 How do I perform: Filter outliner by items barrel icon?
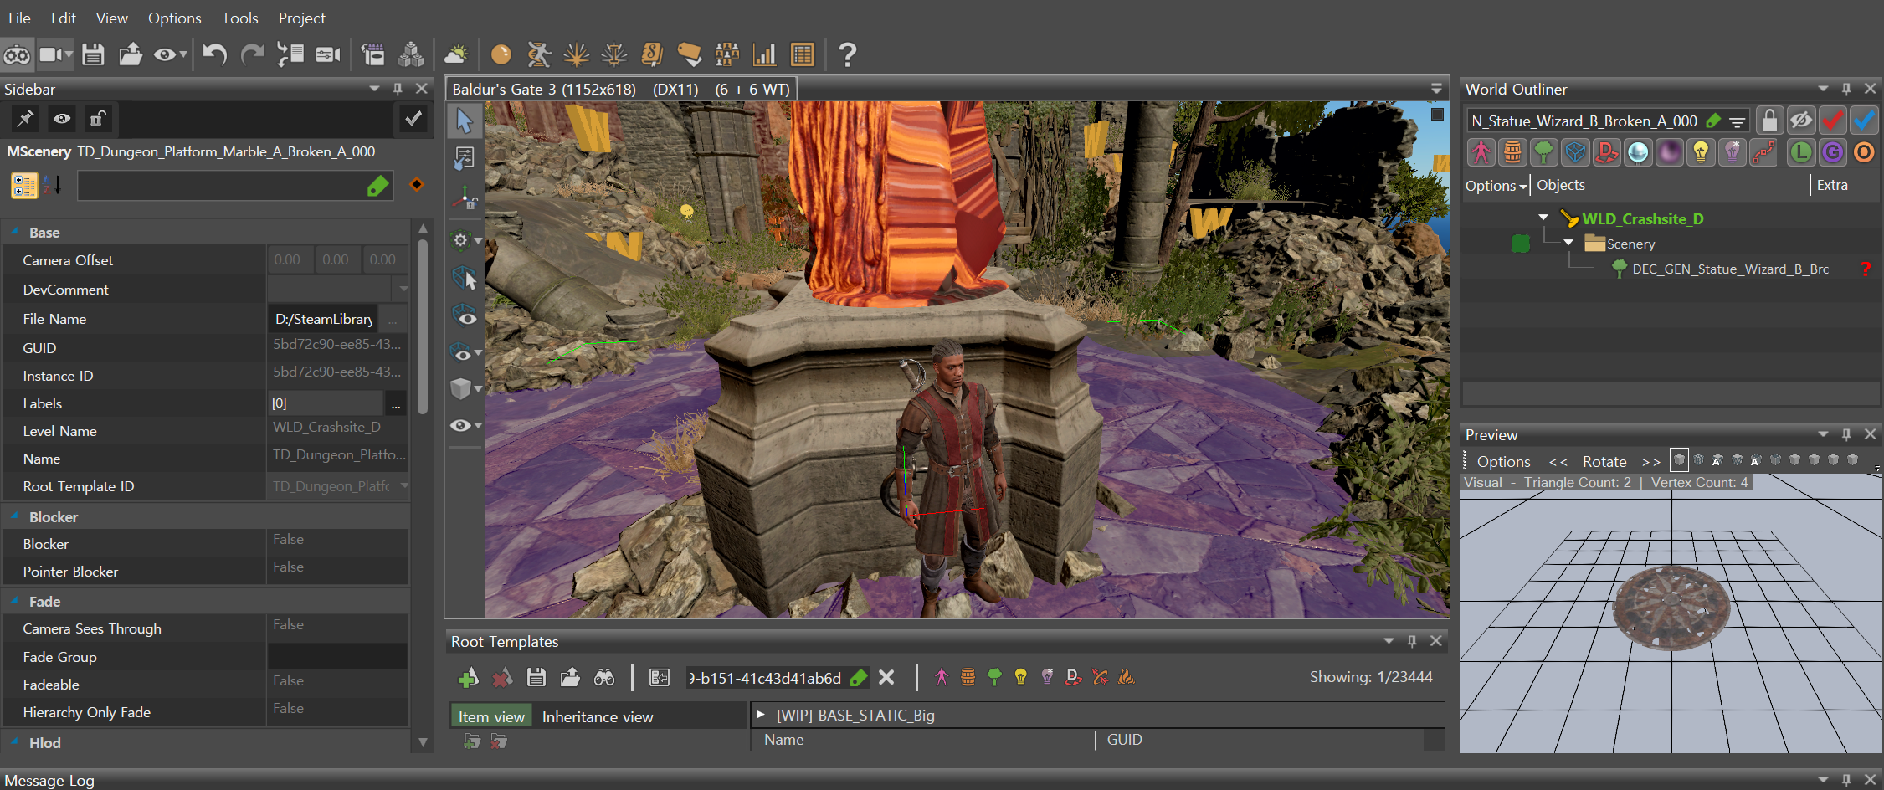tap(1512, 152)
